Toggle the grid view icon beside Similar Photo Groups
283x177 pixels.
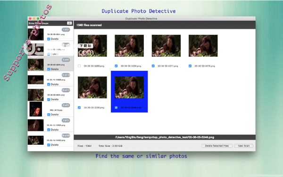coord(69,23)
